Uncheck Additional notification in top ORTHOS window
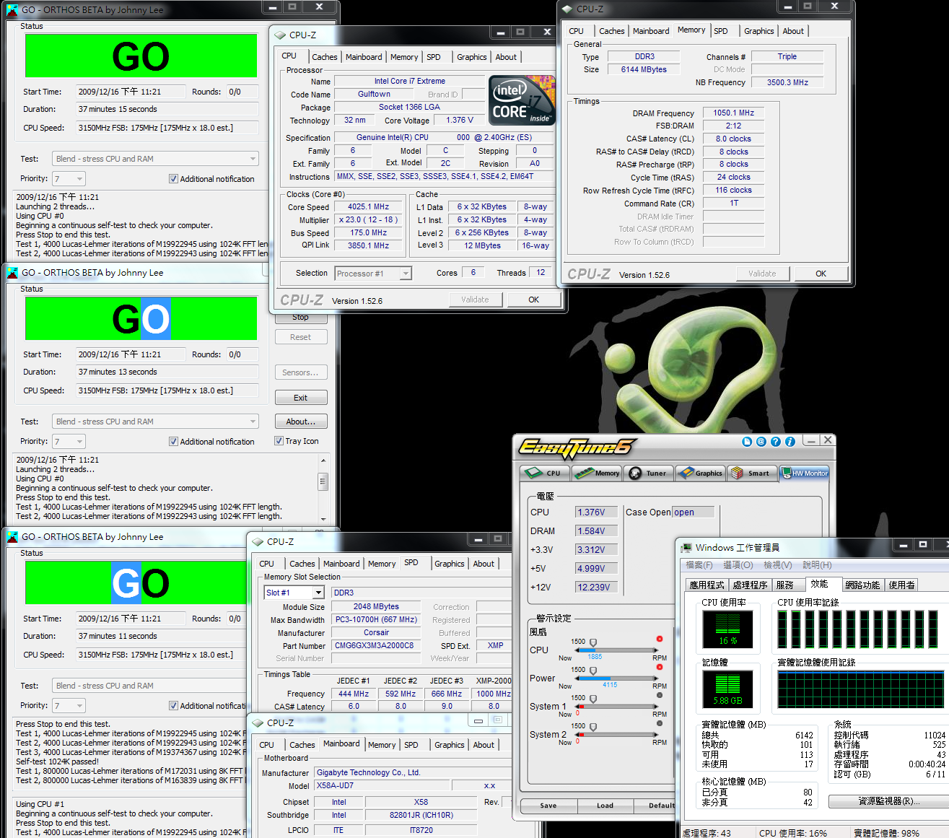This screenshot has height=838, width=949. [173, 179]
